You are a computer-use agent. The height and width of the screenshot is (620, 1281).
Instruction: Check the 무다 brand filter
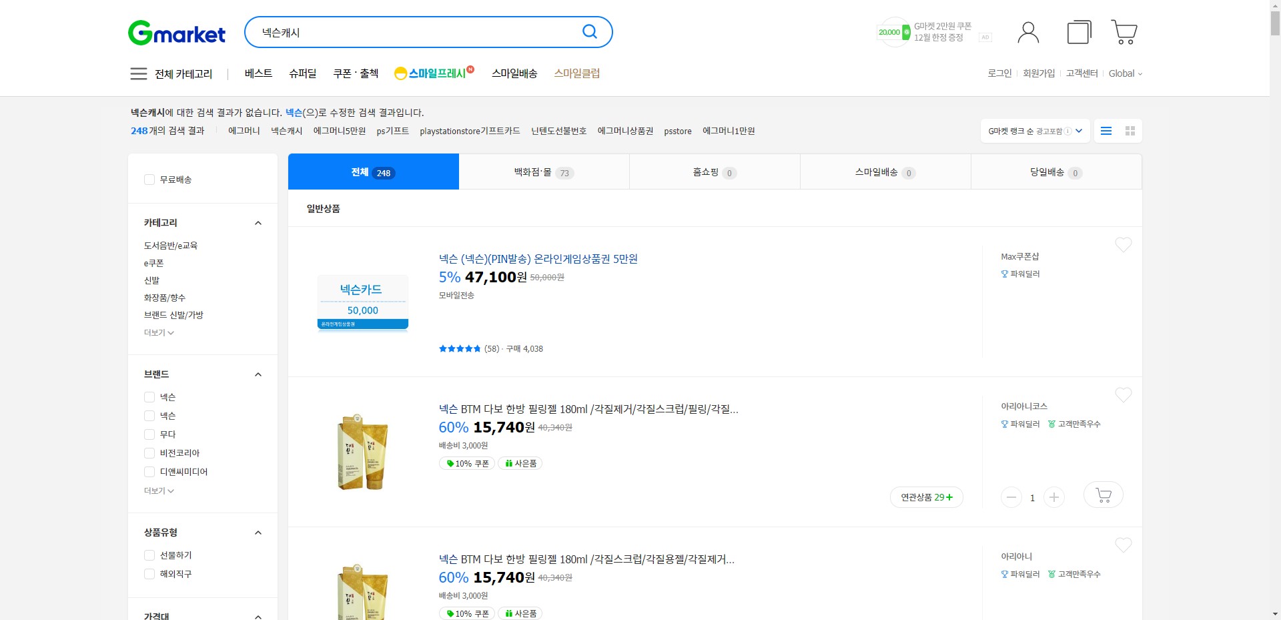[x=149, y=434]
